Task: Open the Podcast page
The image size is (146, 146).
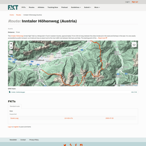Action: 64,7
